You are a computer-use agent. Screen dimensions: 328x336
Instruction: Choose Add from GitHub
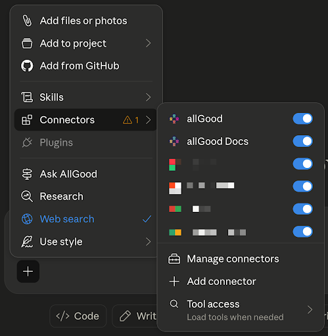(86, 66)
